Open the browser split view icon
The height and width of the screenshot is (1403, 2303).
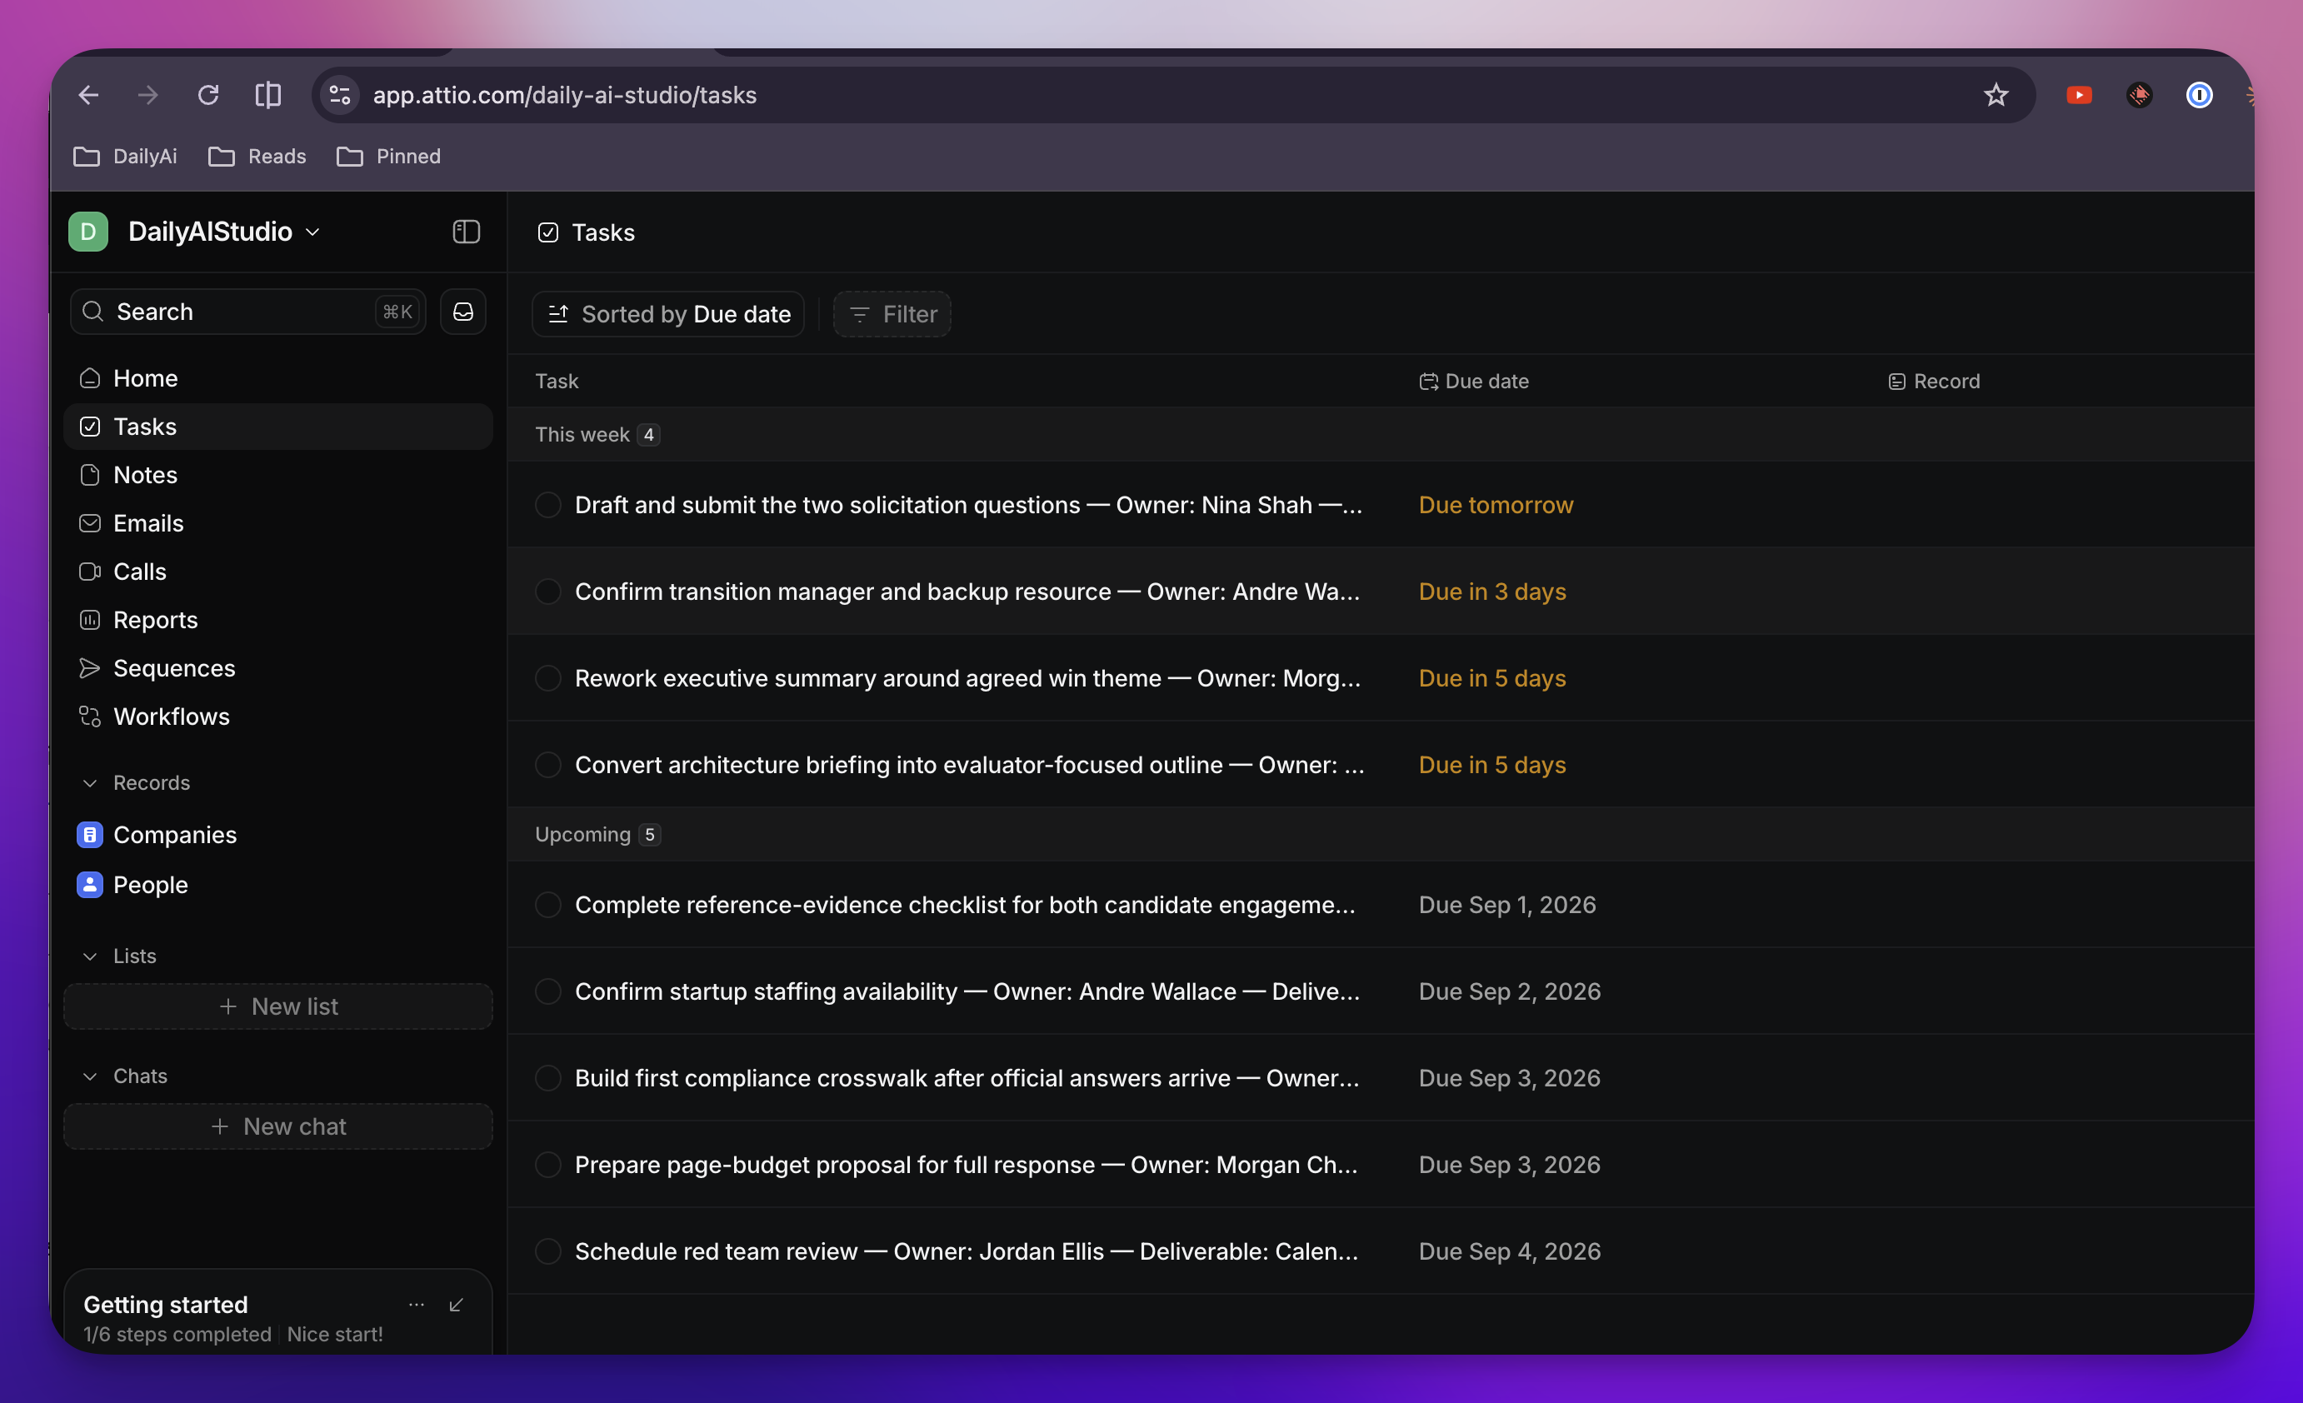pyautogui.click(x=268, y=95)
